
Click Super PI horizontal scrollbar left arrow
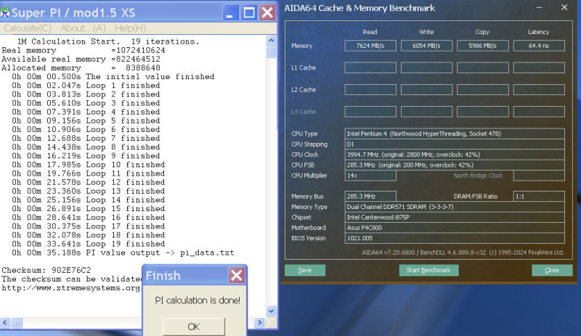(x=5, y=323)
